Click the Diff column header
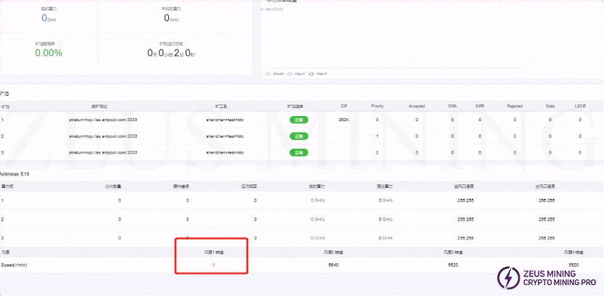 [x=343, y=106]
